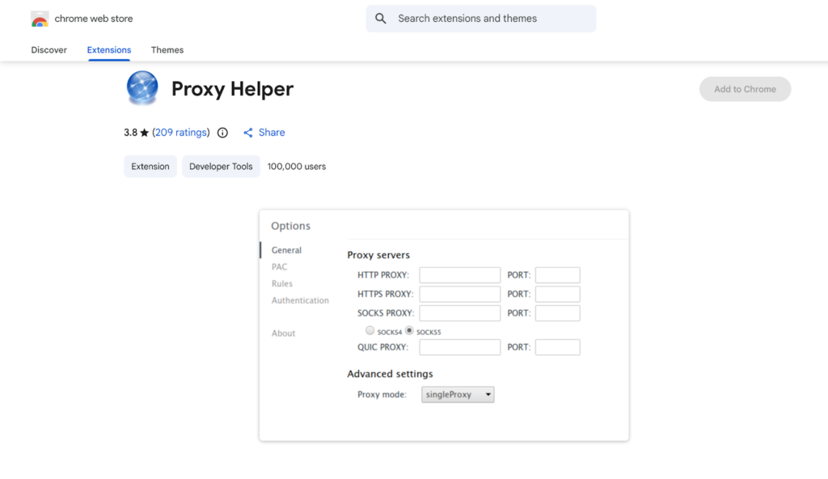The width and height of the screenshot is (828, 479).
Task: Select the SOCKS4 radio button
Action: pyautogui.click(x=370, y=331)
